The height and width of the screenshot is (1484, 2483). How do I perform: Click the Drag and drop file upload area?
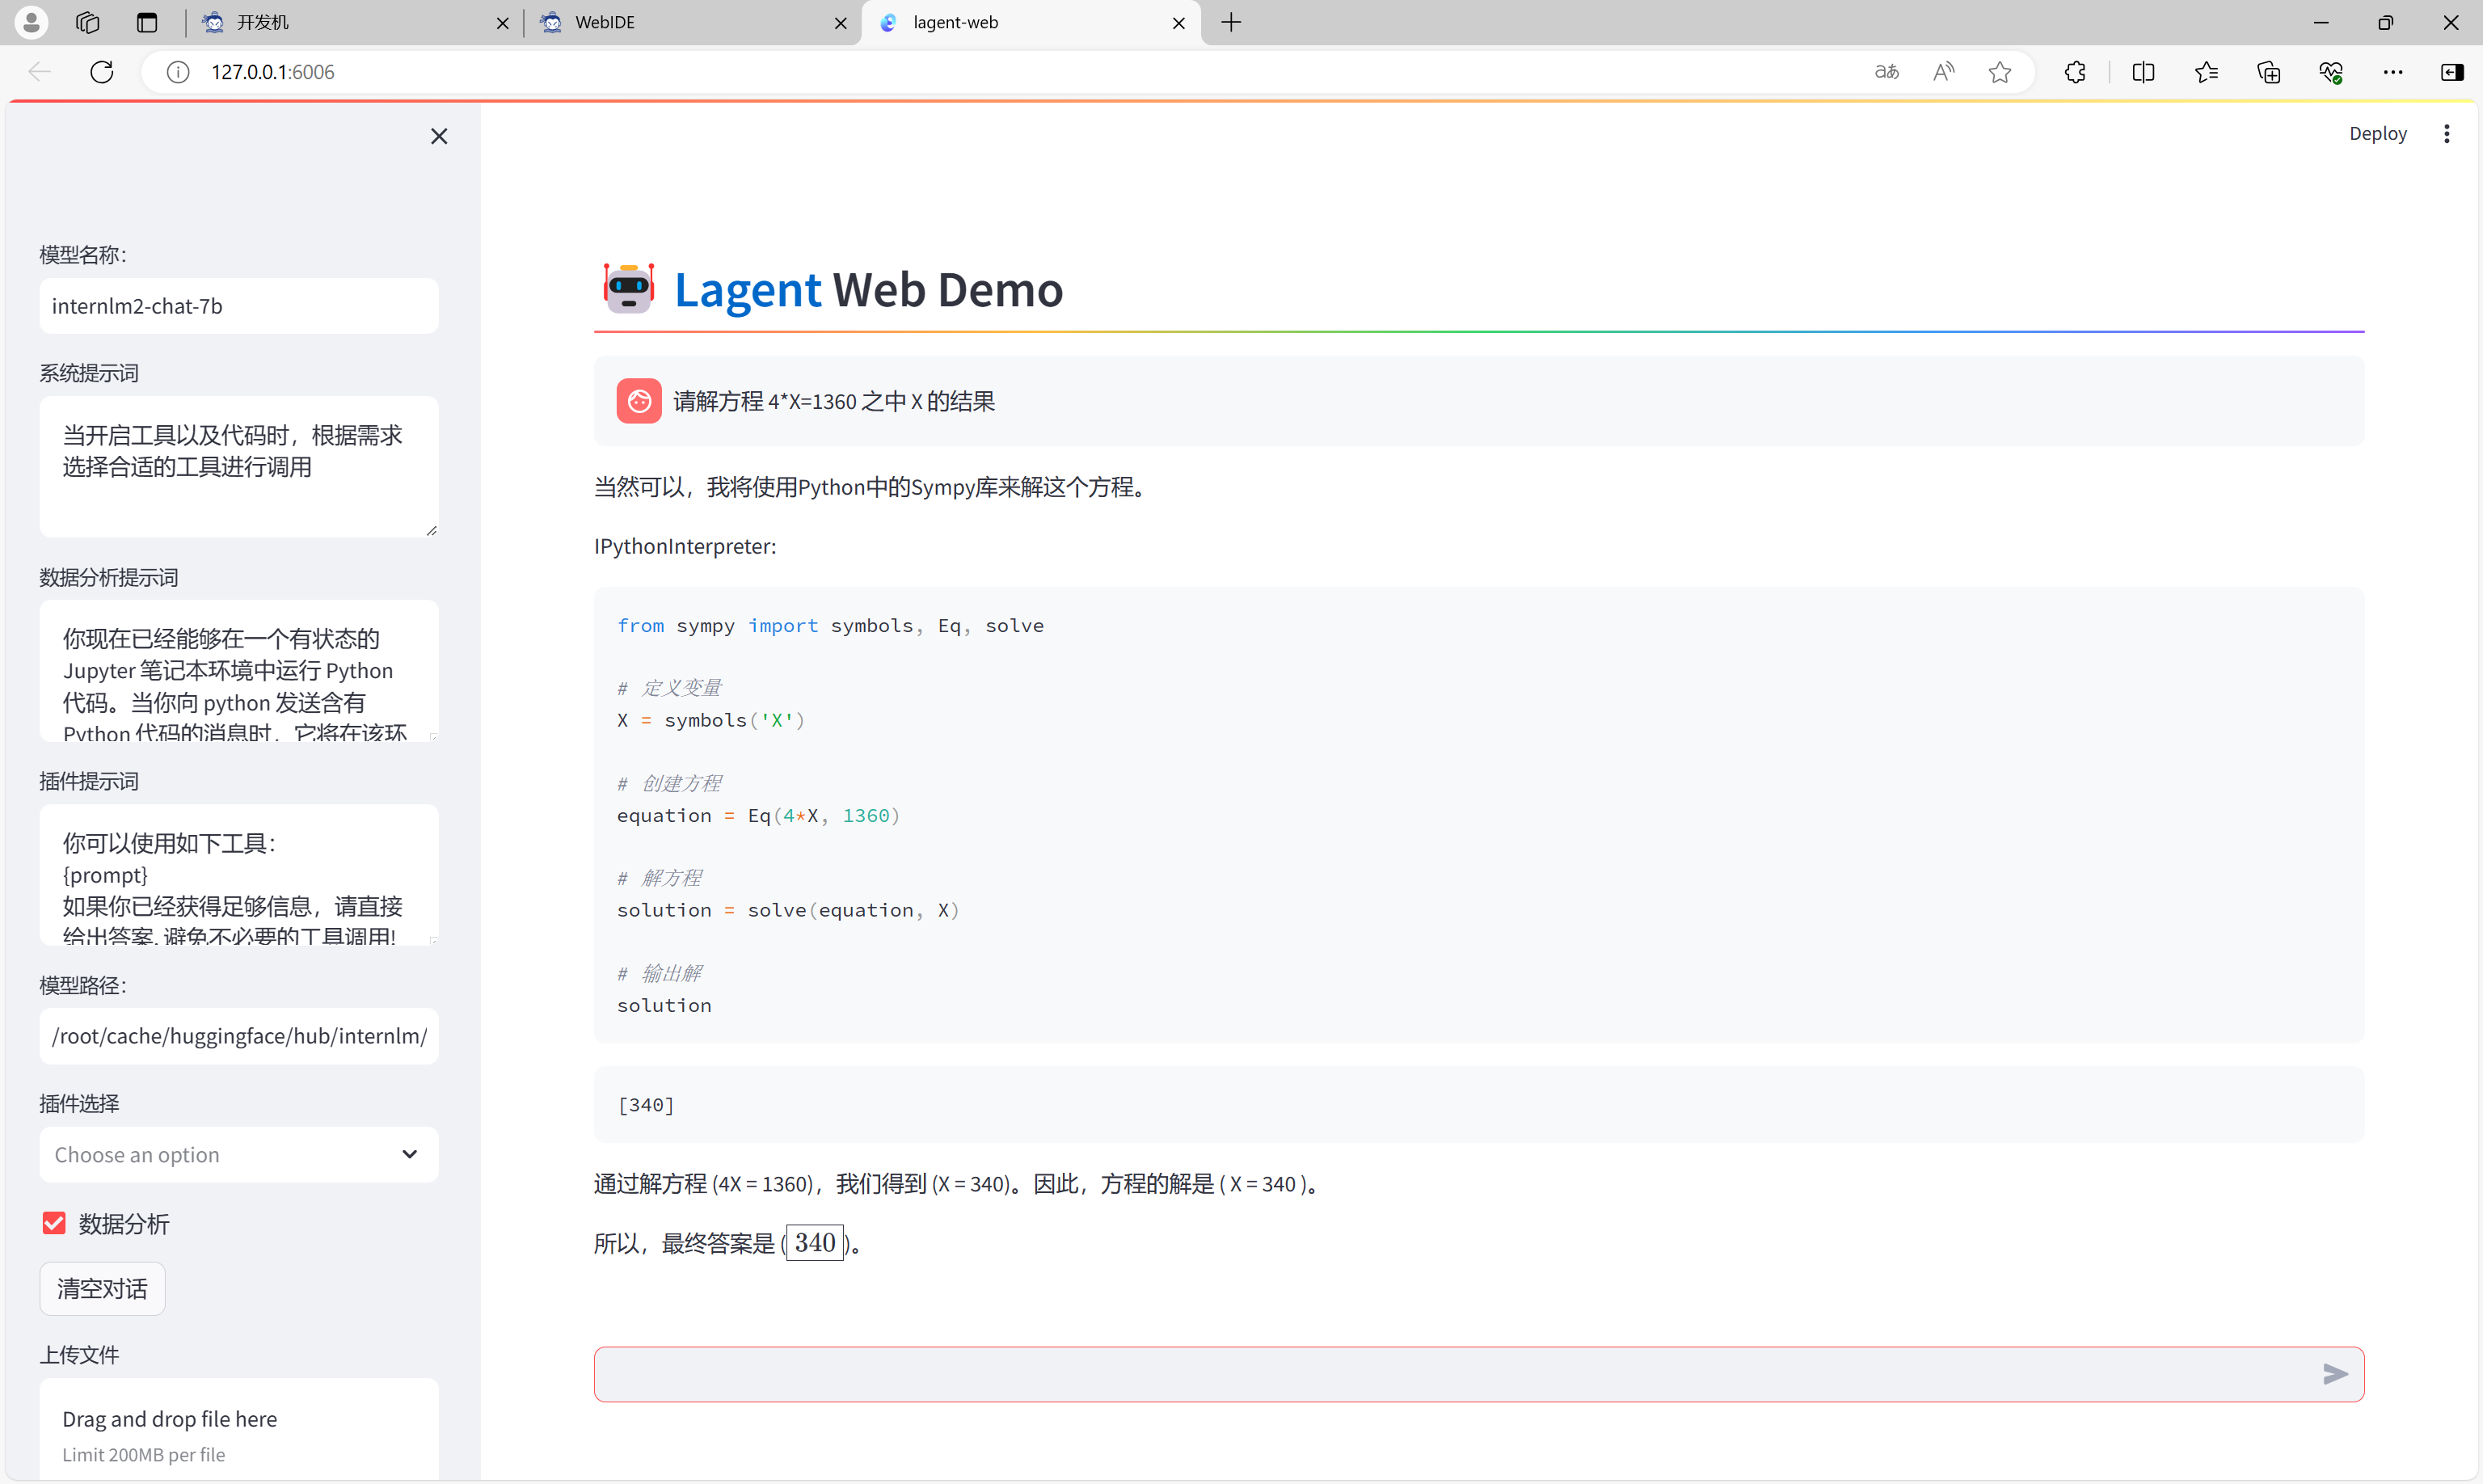click(239, 1430)
